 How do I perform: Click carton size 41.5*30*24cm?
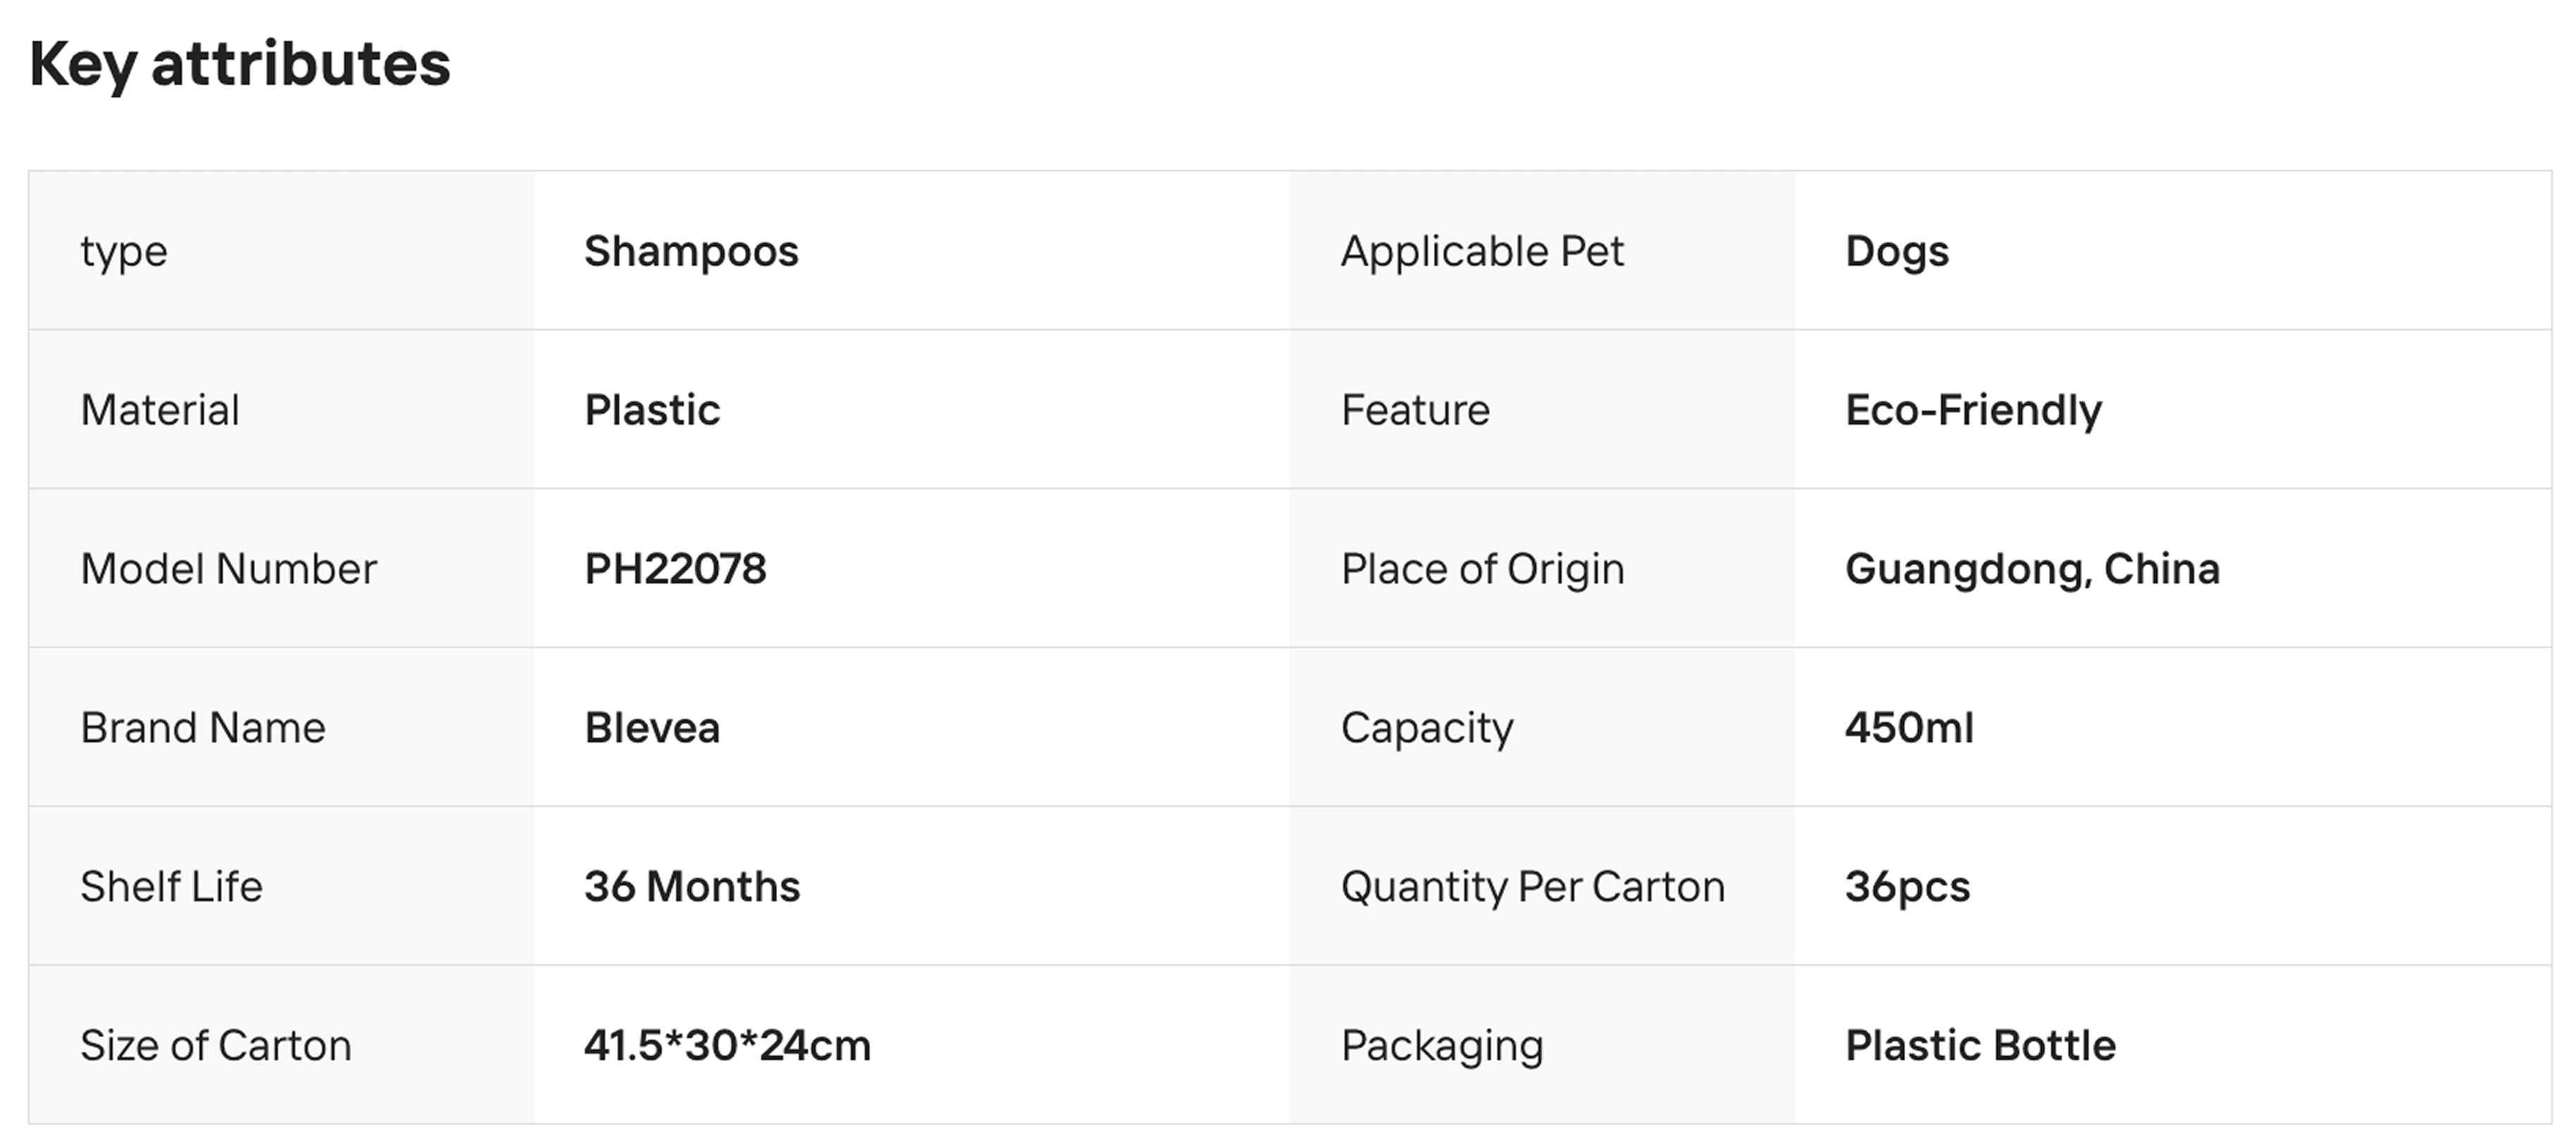click(727, 1046)
